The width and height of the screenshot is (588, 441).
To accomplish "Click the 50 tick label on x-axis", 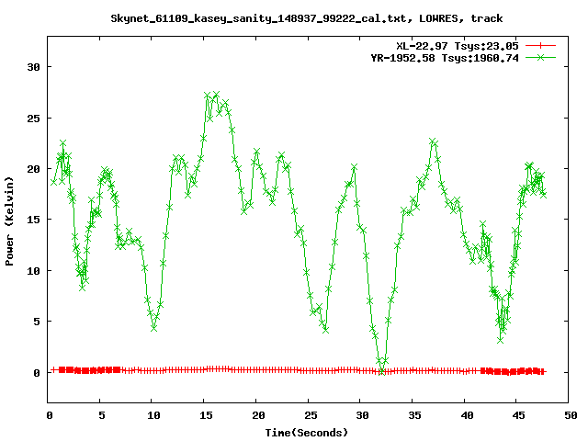I will 571,415.
